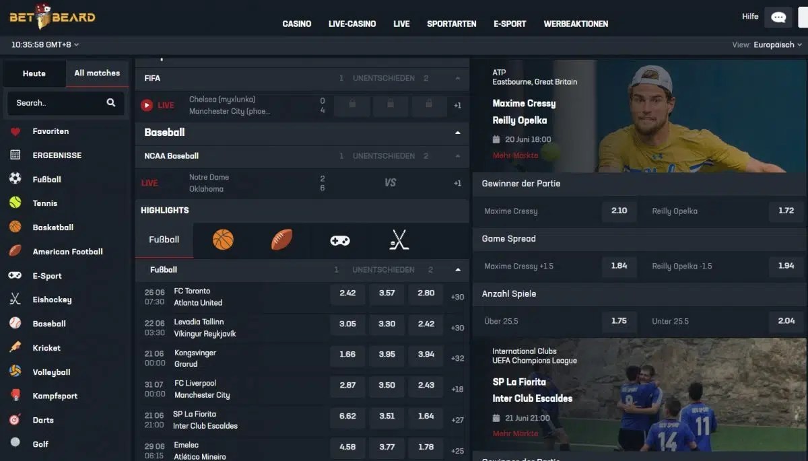
Task: Select Maxime Cressy odds 2.10
Action: (619, 211)
